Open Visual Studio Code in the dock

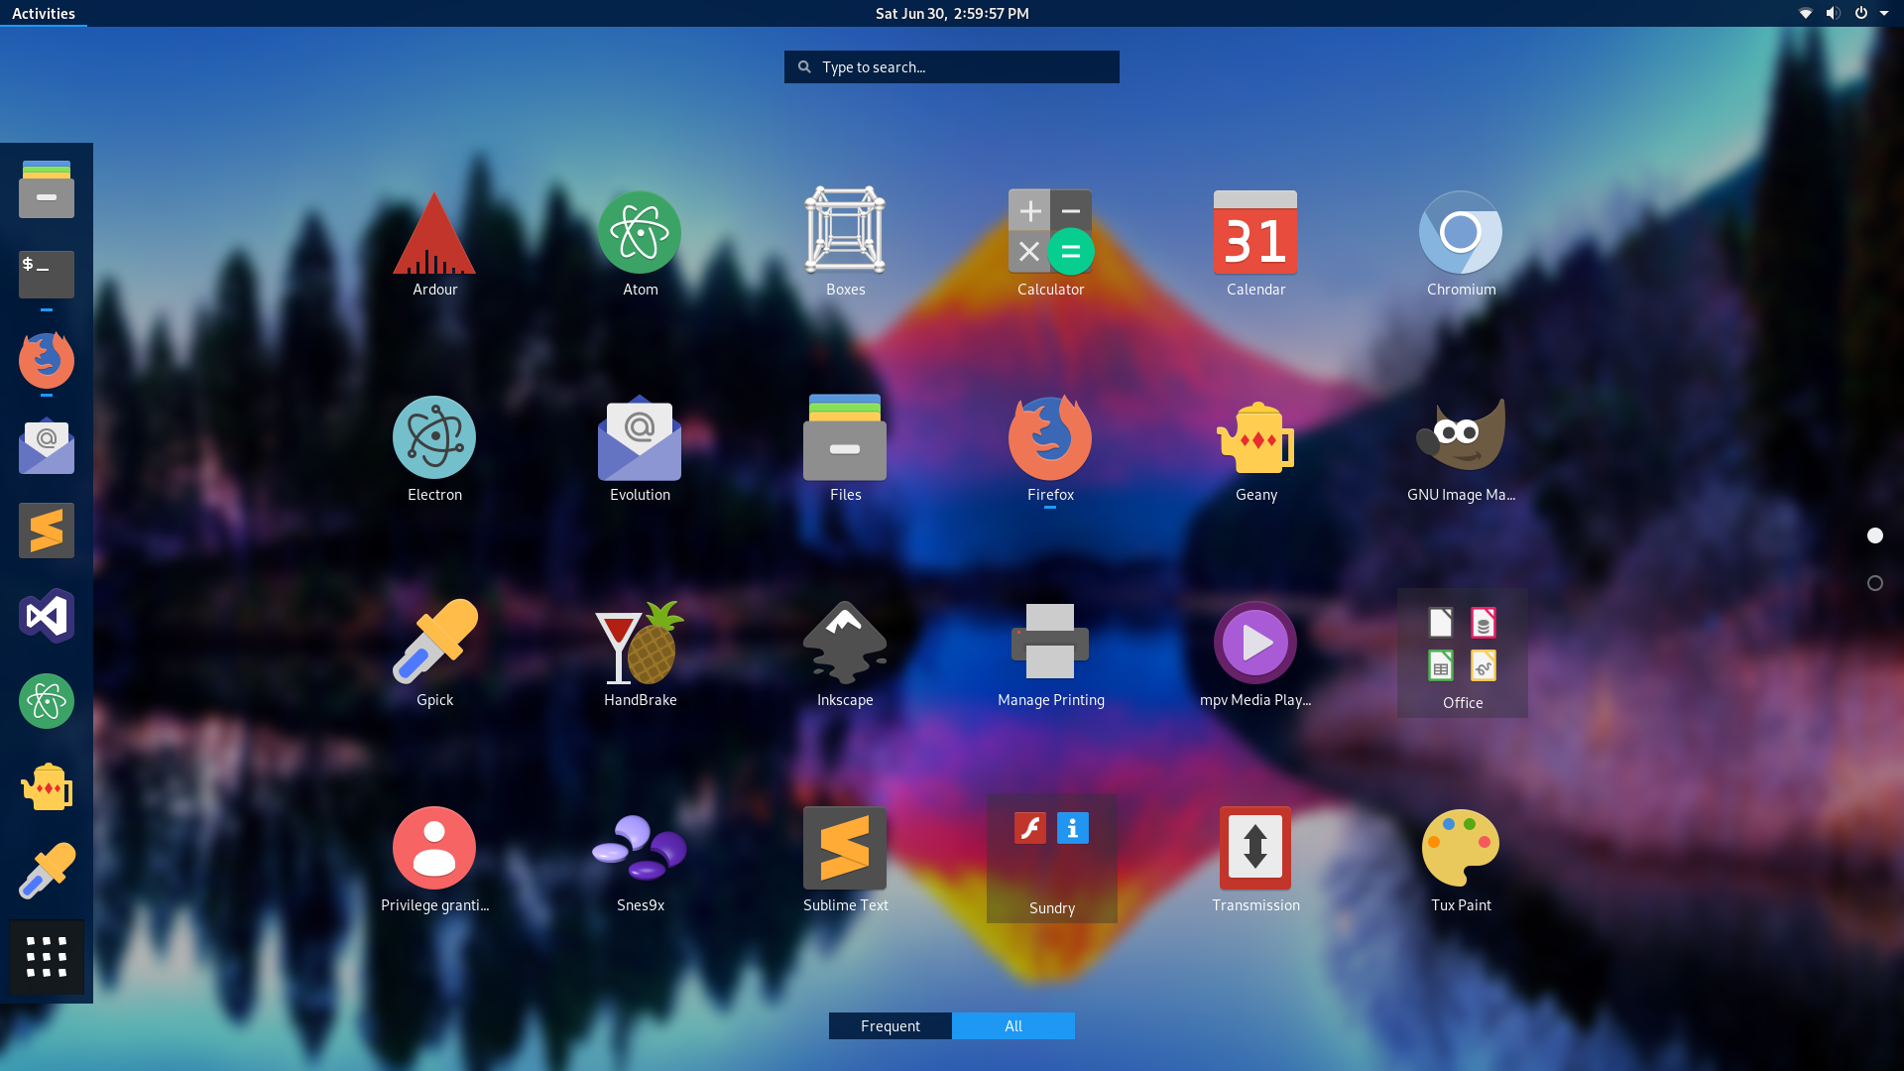click(x=47, y=616)
